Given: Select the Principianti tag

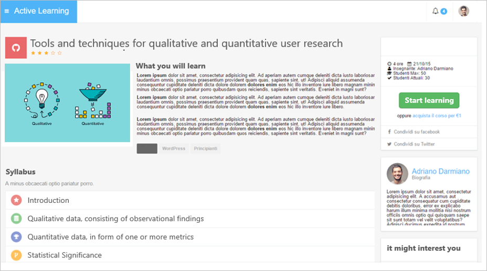Looking at the screenshot, I should [x=205, y=149].
